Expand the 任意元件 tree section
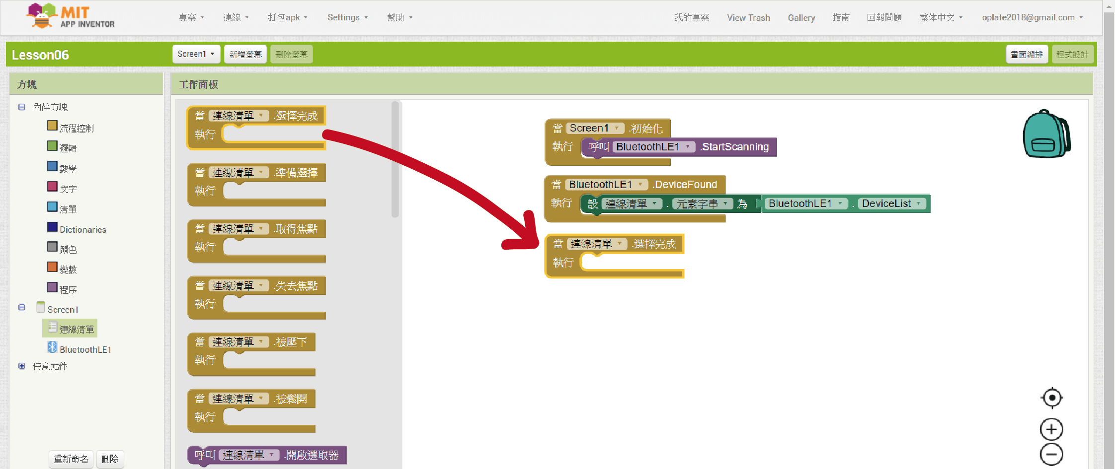Viewport: 1115px width, 469px height. coord(22,366)
